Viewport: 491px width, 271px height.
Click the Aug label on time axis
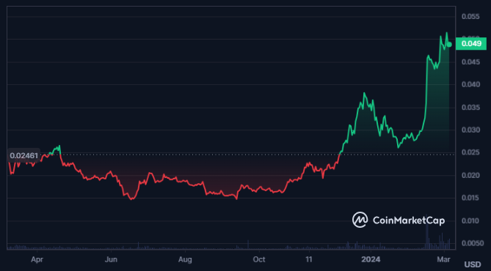point(185,259)
